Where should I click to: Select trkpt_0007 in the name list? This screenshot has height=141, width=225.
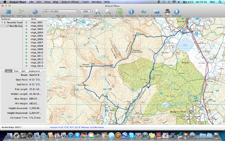click(37, 43)
